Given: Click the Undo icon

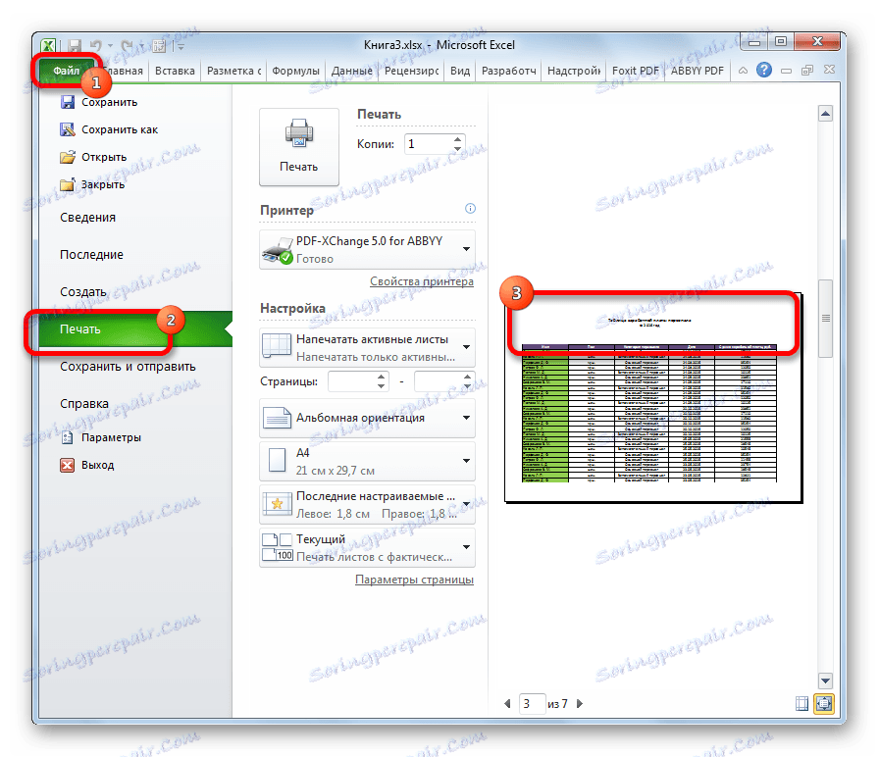Looking at the screenshot, I should [x=97, y=45].
